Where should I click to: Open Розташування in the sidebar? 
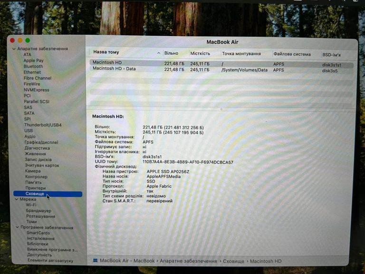tap(41, 216)
